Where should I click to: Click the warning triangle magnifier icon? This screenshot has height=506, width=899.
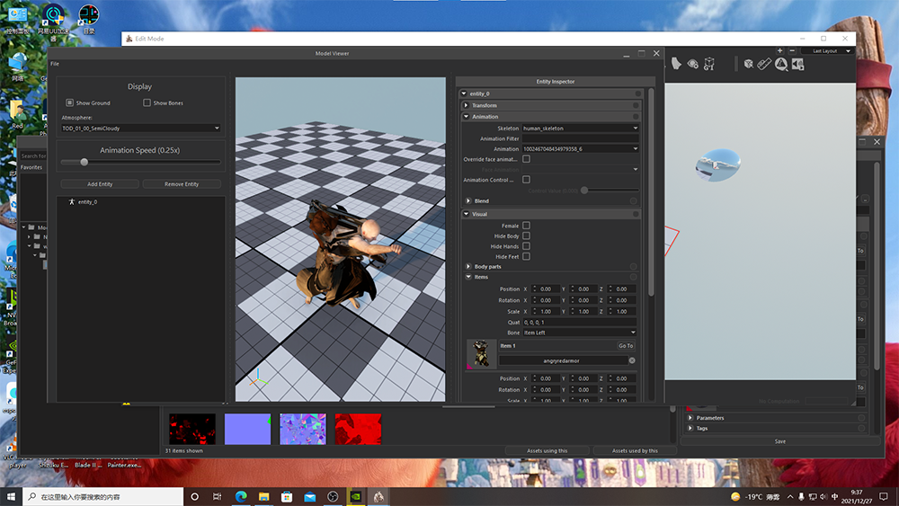(781, 64)
